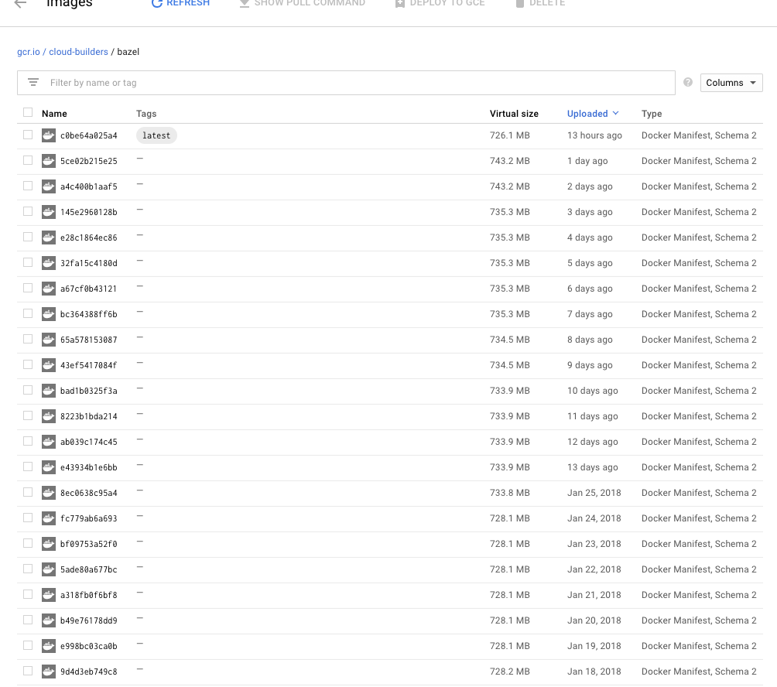777x687 pixels.
Task: Toggle the select-all header checkbox
Action: pos(28,112)
